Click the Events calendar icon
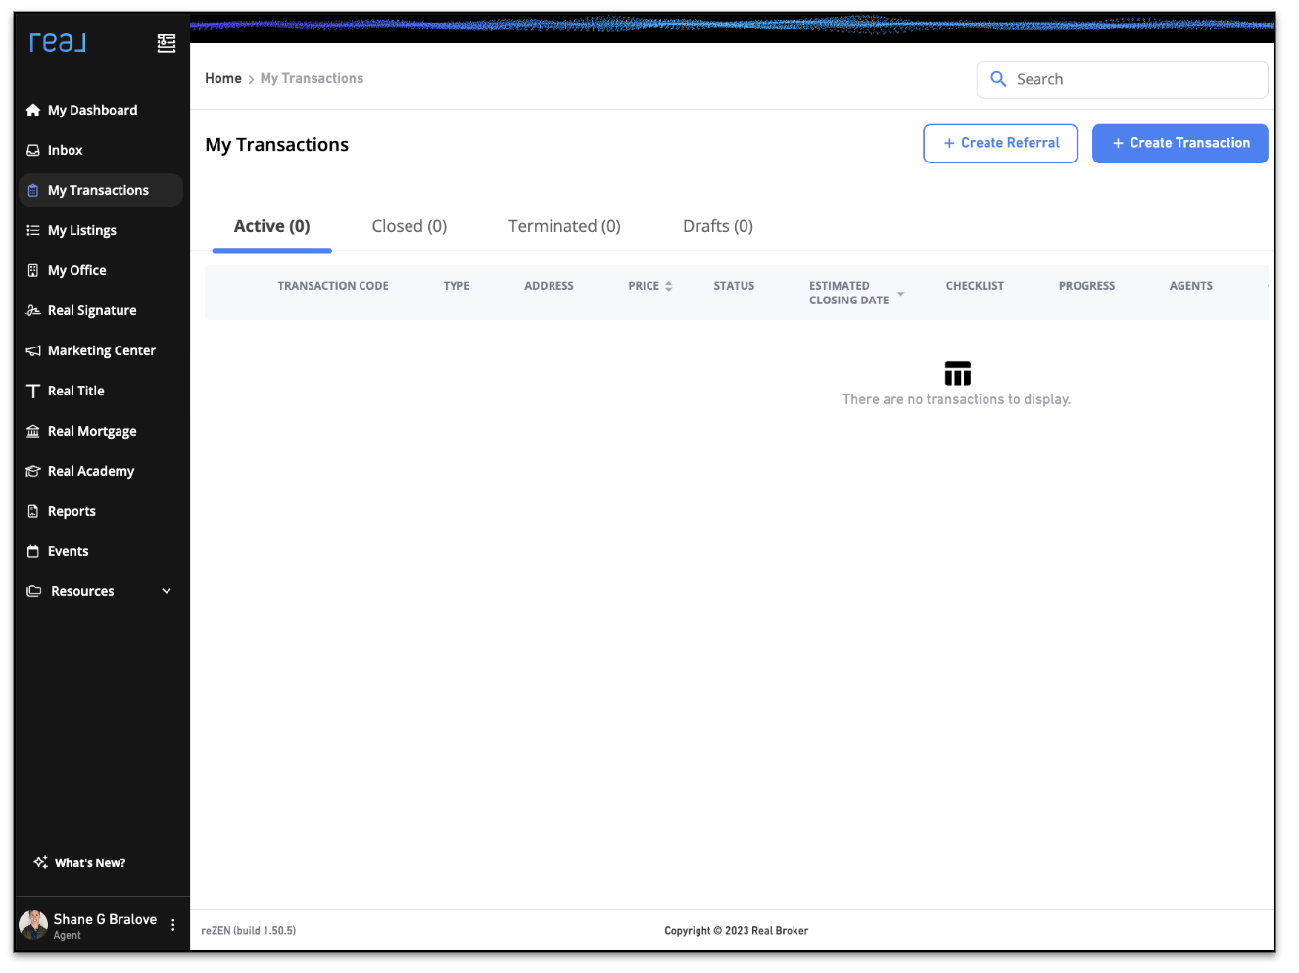Viewport: 1299px width, 973px height. (33, 552)
